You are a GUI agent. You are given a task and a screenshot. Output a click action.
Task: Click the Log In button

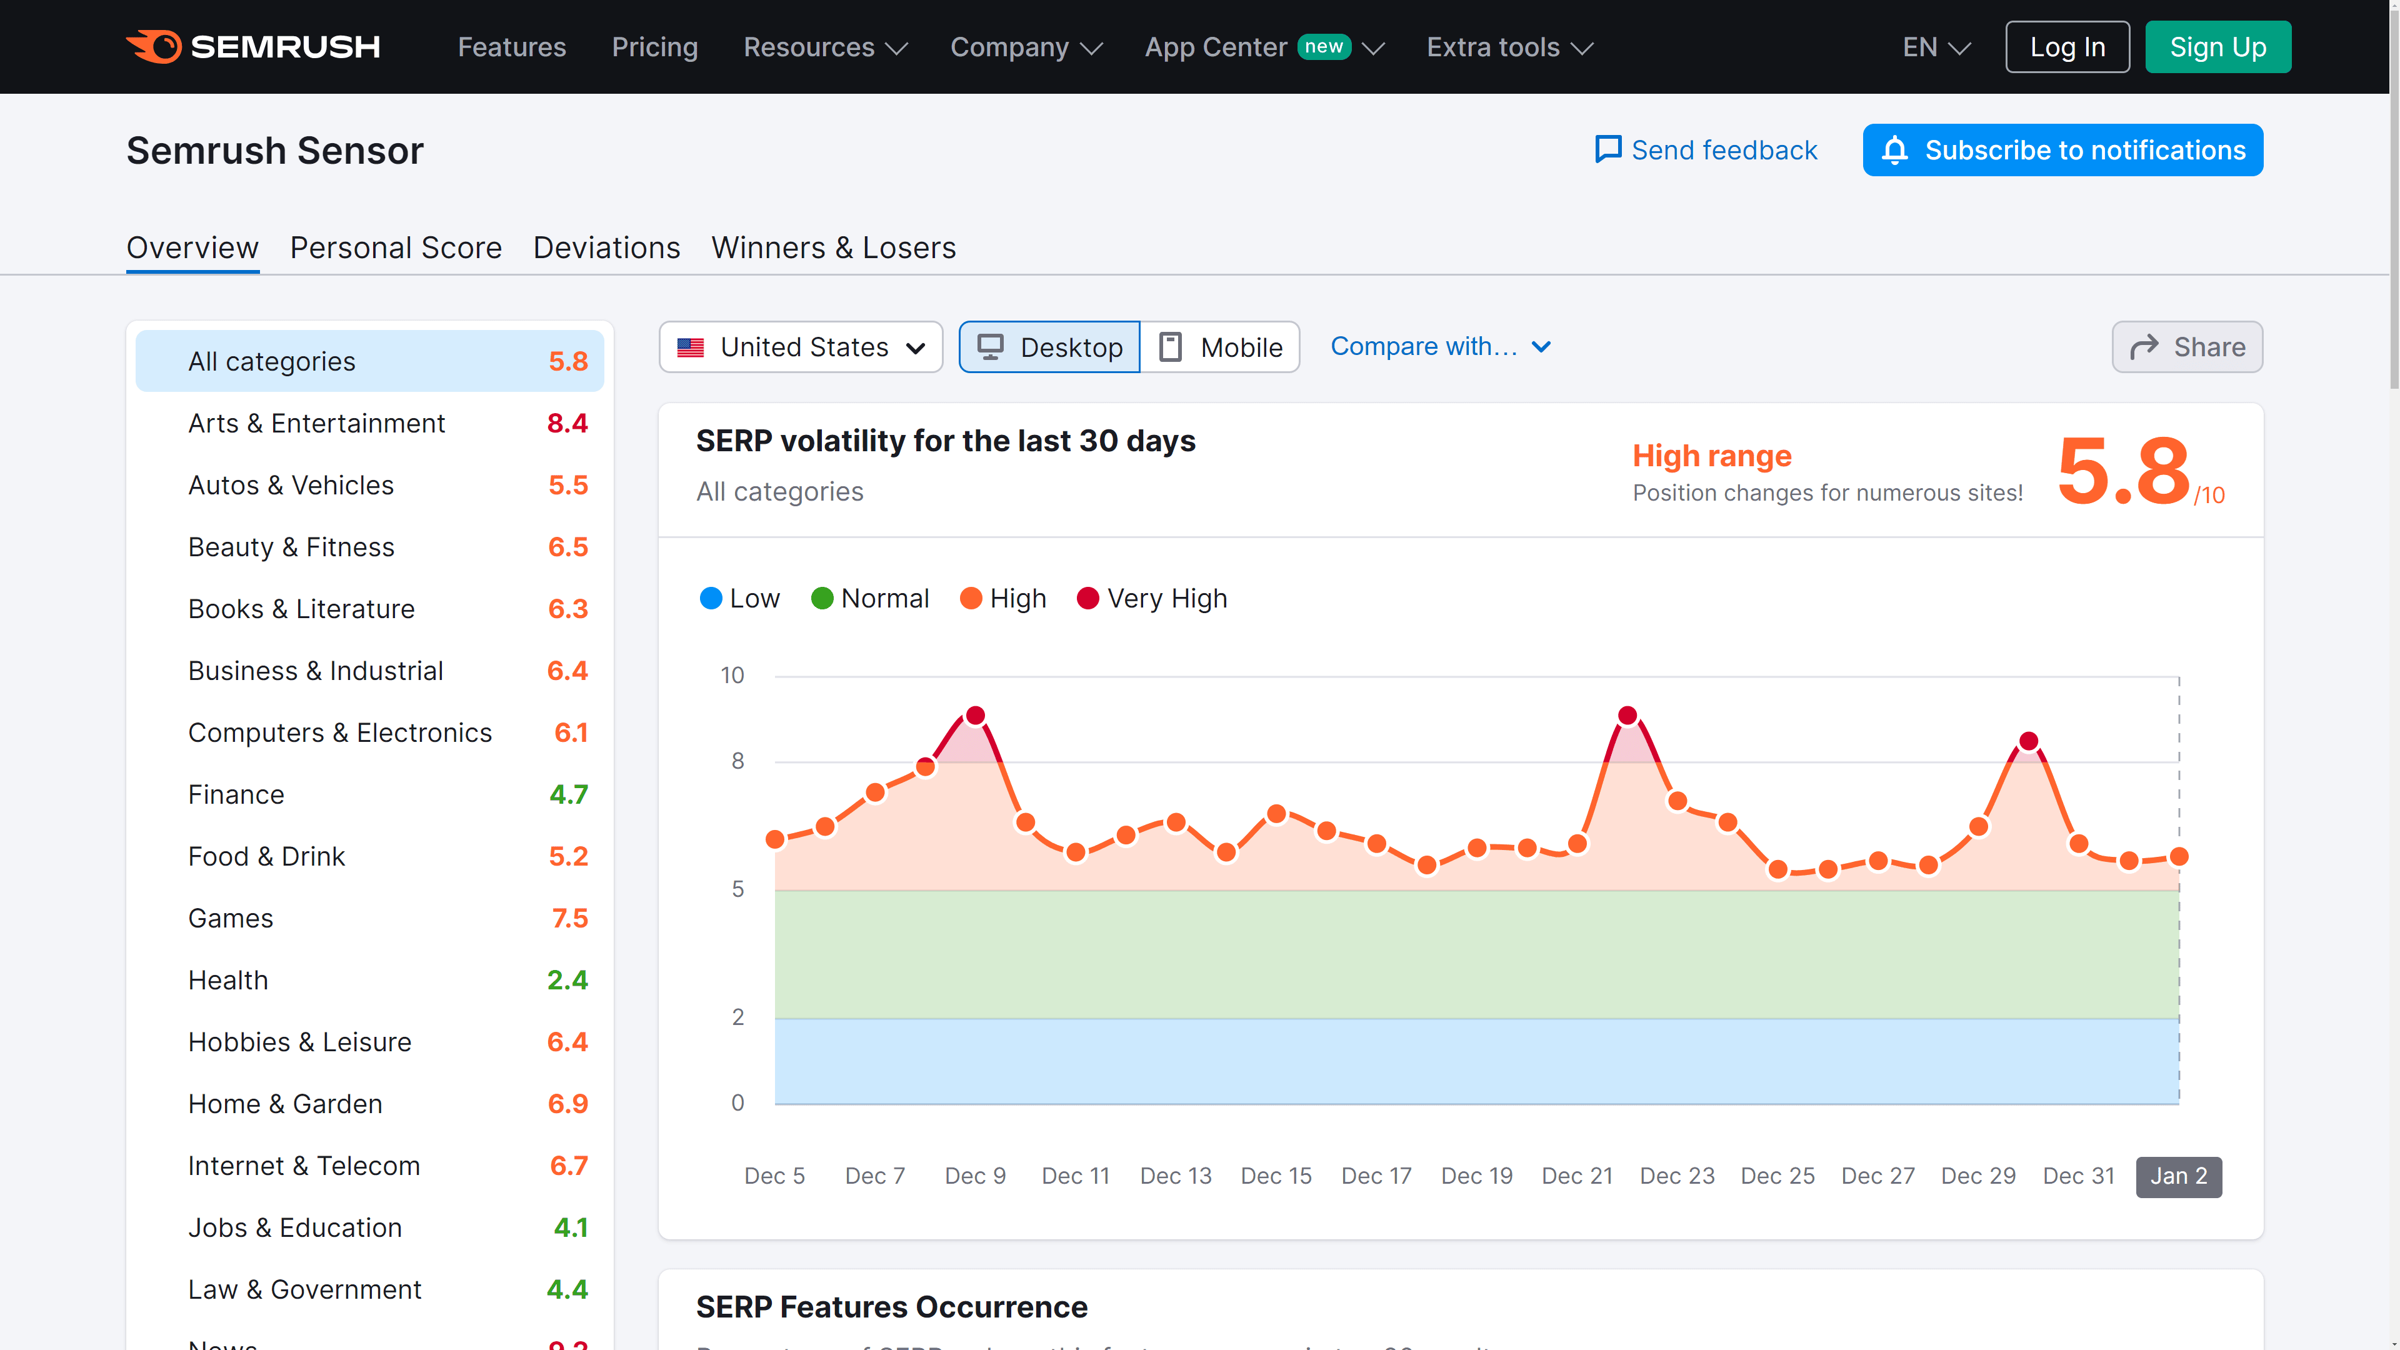(2067, 47)
